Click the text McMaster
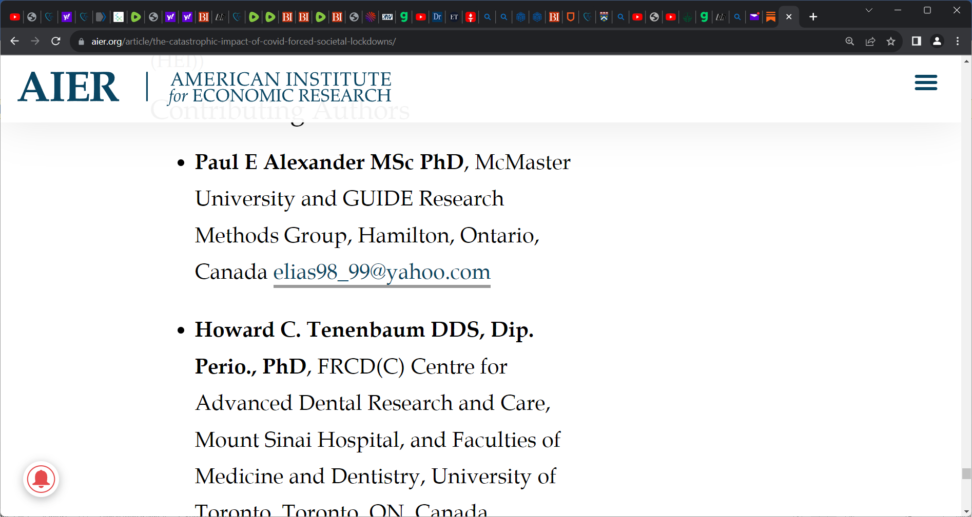 522,162
